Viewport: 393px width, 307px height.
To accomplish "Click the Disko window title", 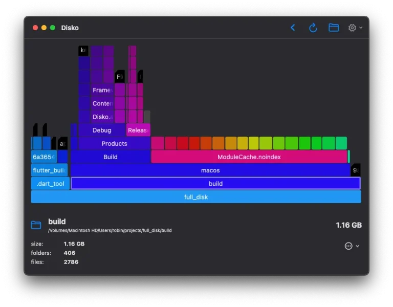I will [70, 28].
